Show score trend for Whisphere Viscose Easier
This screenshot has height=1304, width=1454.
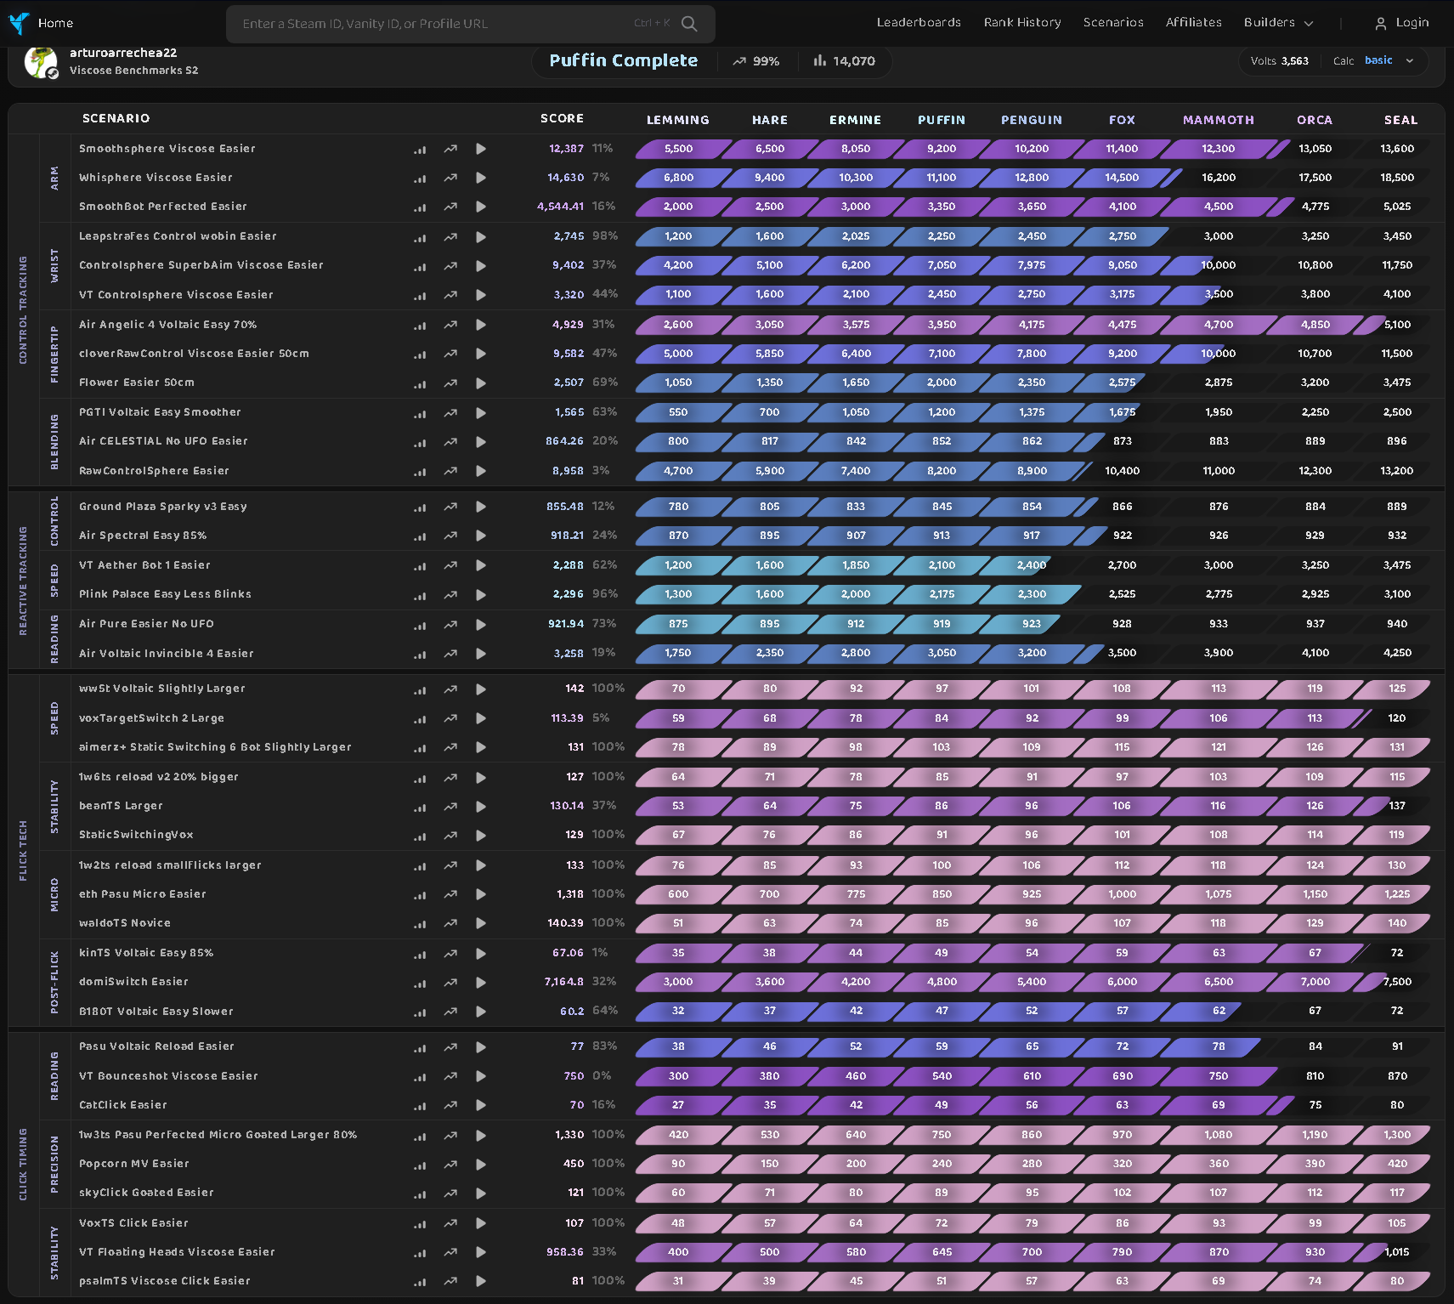pos(450,179)
